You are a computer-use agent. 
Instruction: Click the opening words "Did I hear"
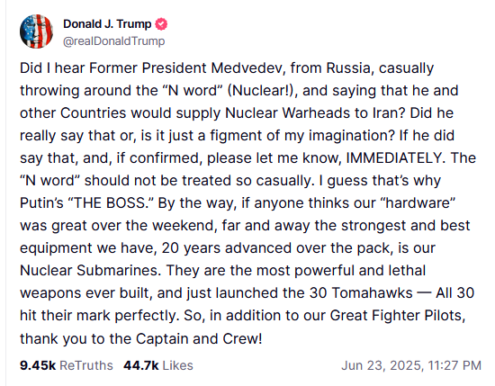pos(52,67)
